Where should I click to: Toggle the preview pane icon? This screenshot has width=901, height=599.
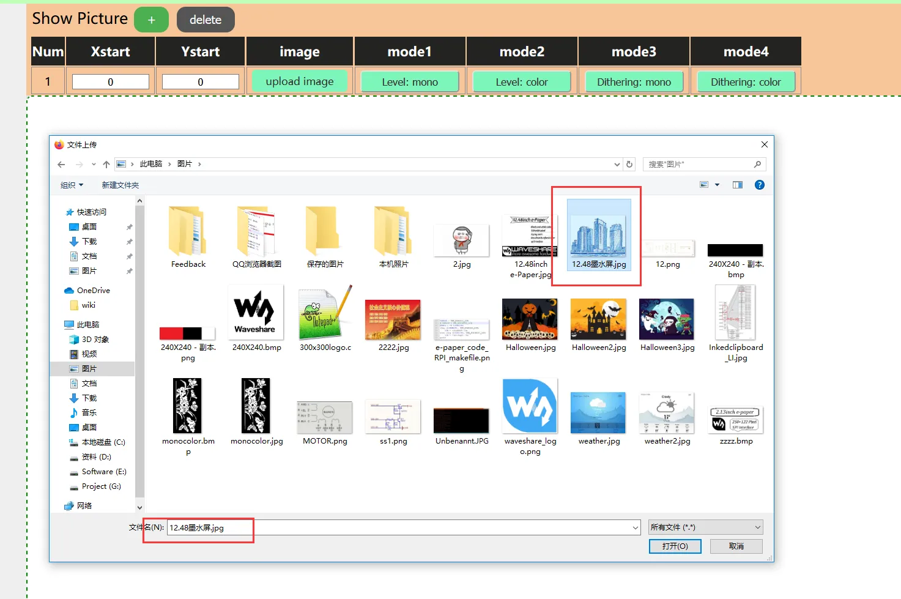(x=738, y=185)
